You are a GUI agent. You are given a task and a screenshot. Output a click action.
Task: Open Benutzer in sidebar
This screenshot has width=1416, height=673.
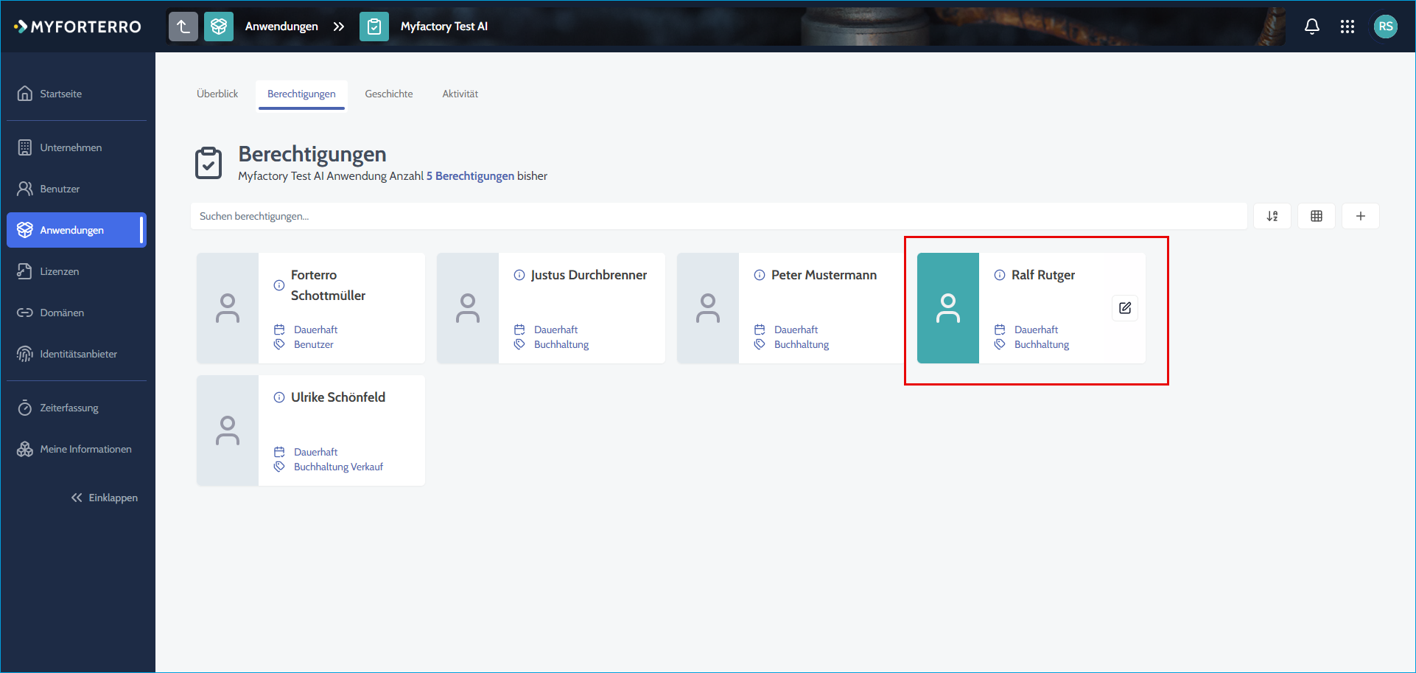77,189
